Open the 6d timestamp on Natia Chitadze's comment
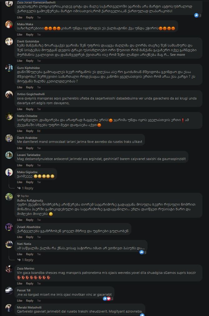The height and width of the screenshot is (316, 209). 39,131
